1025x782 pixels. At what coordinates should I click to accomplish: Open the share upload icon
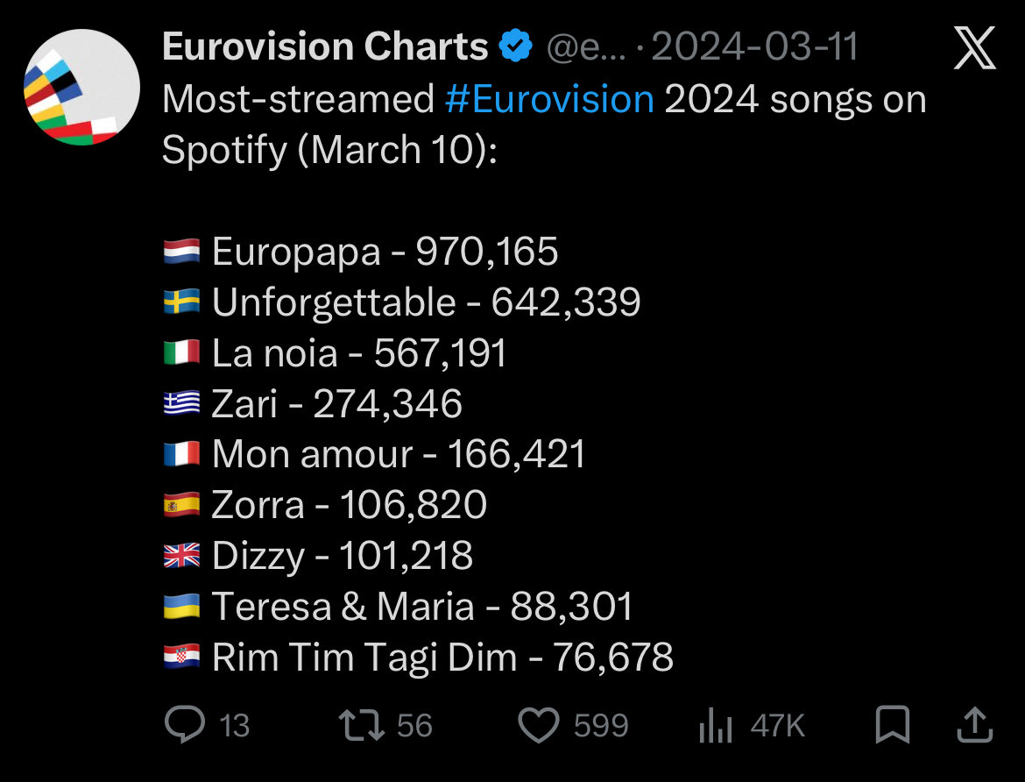click(973, 725)
